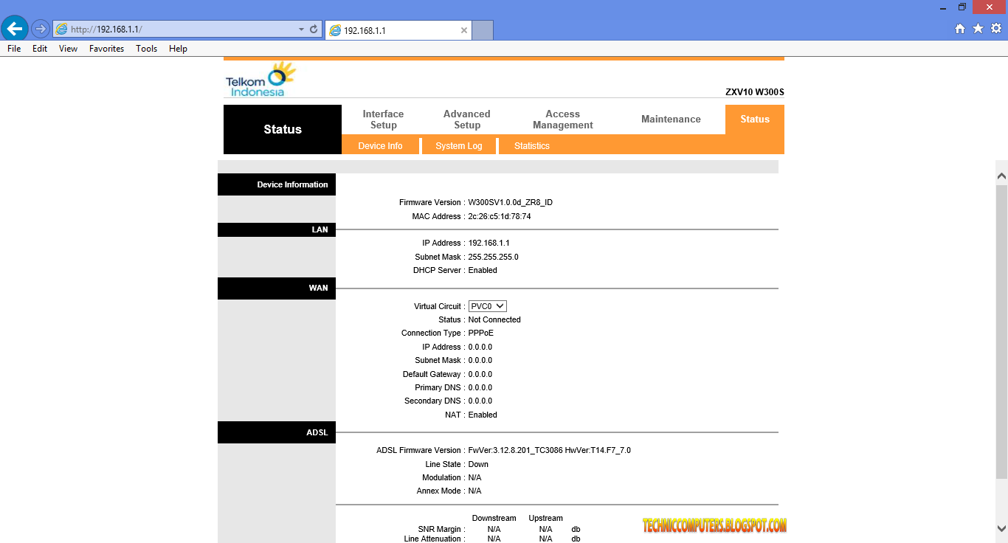Click the Telkom Indonesia logo
The image size is (1008, 543).
259,79
